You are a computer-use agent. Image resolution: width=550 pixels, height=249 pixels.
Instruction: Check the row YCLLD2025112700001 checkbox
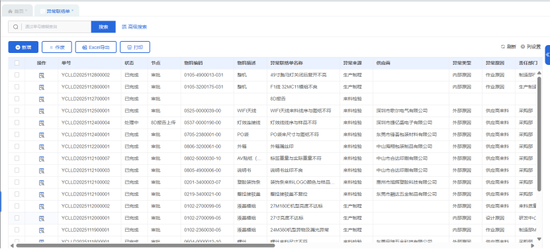[x=17, y=99]
